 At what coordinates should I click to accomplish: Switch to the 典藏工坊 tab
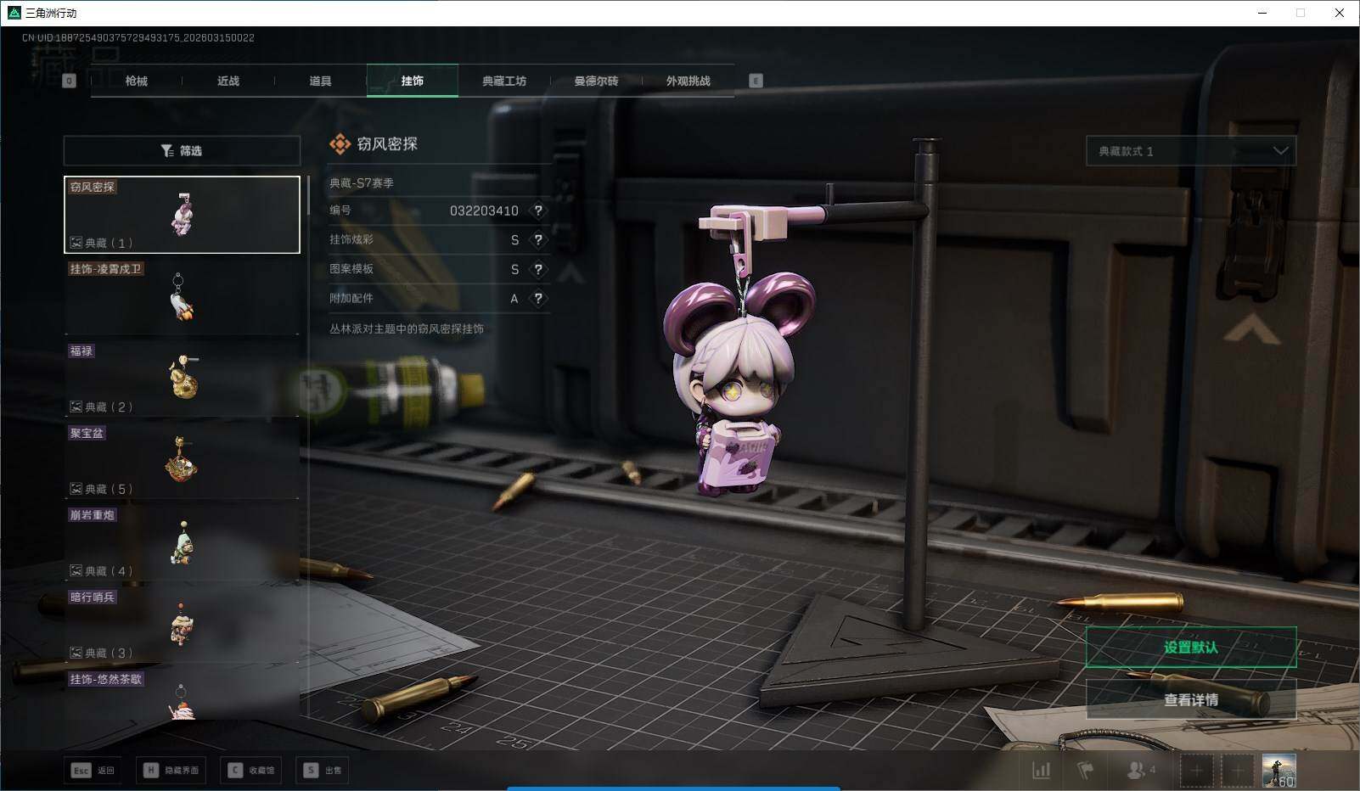coord(504,81)
